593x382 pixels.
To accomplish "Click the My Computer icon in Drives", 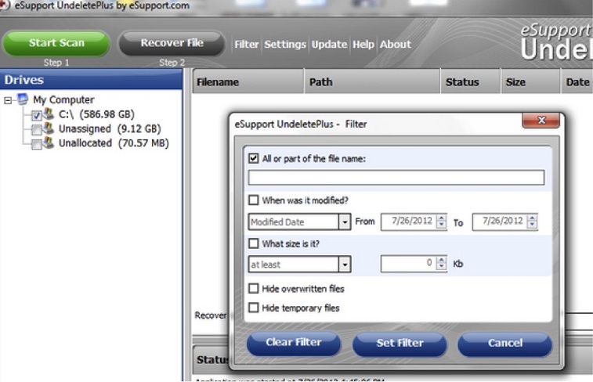I will pyautogui.click(x=22, y=99).
